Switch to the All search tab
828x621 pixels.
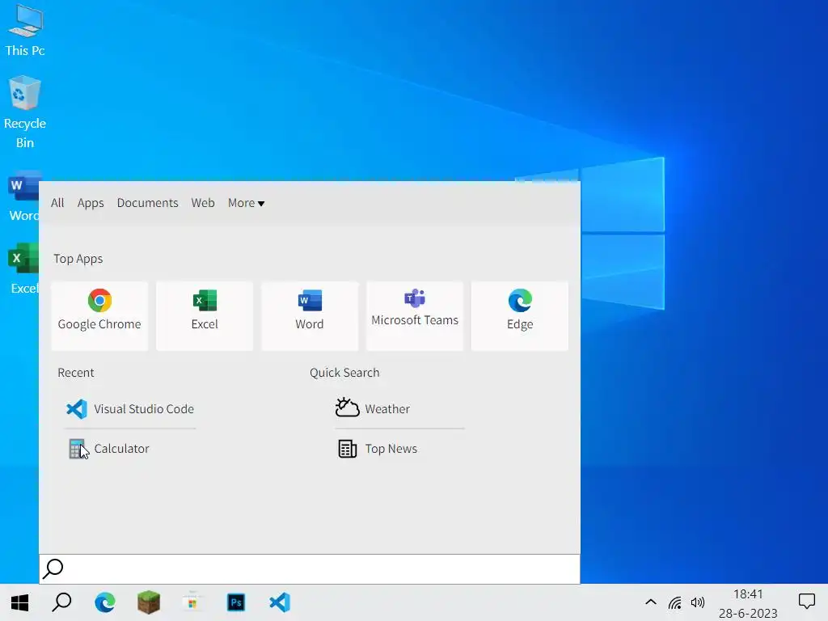(x=57, y=203)
